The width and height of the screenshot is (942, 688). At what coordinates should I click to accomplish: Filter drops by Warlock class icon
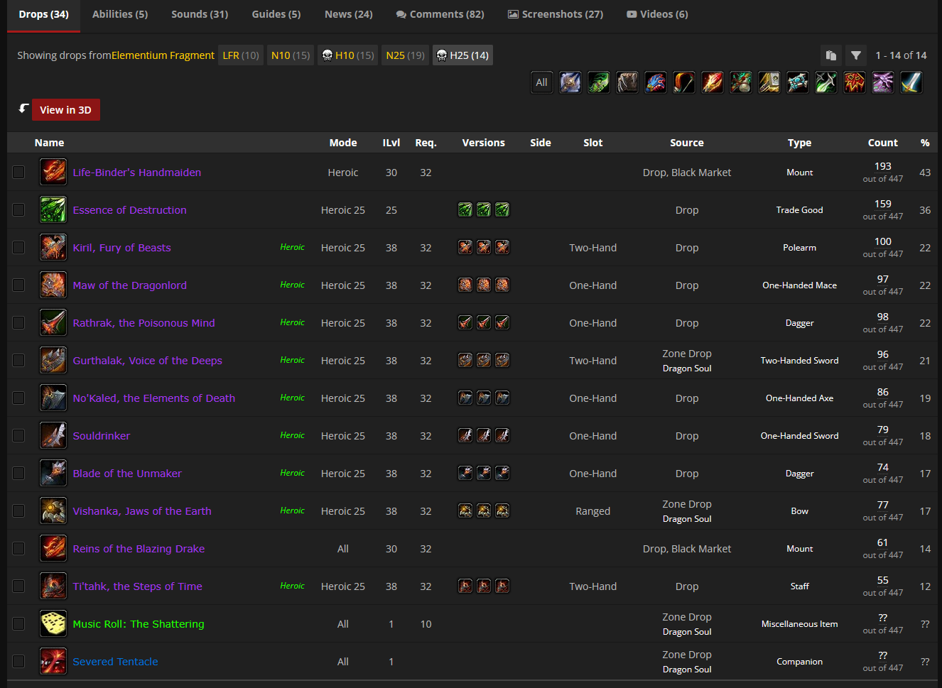[883, 82]
